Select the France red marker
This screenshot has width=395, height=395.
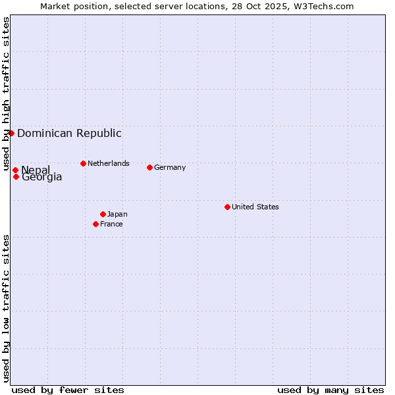[x=95, y=224]
